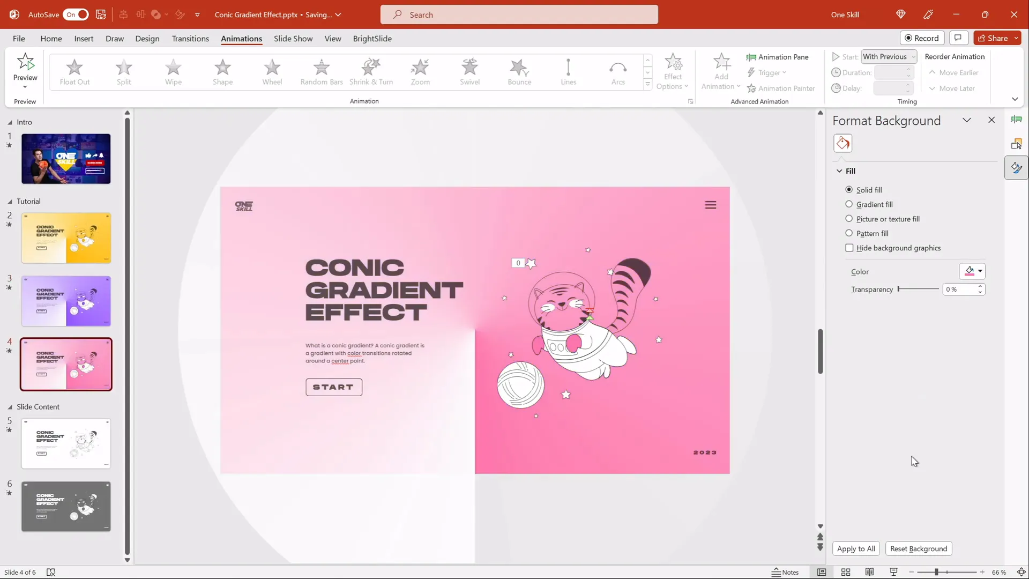Expand the Effect Options dropdown
Image resolution: width=1029 pixels, height=579 pixels.
[x=673, y=71]
